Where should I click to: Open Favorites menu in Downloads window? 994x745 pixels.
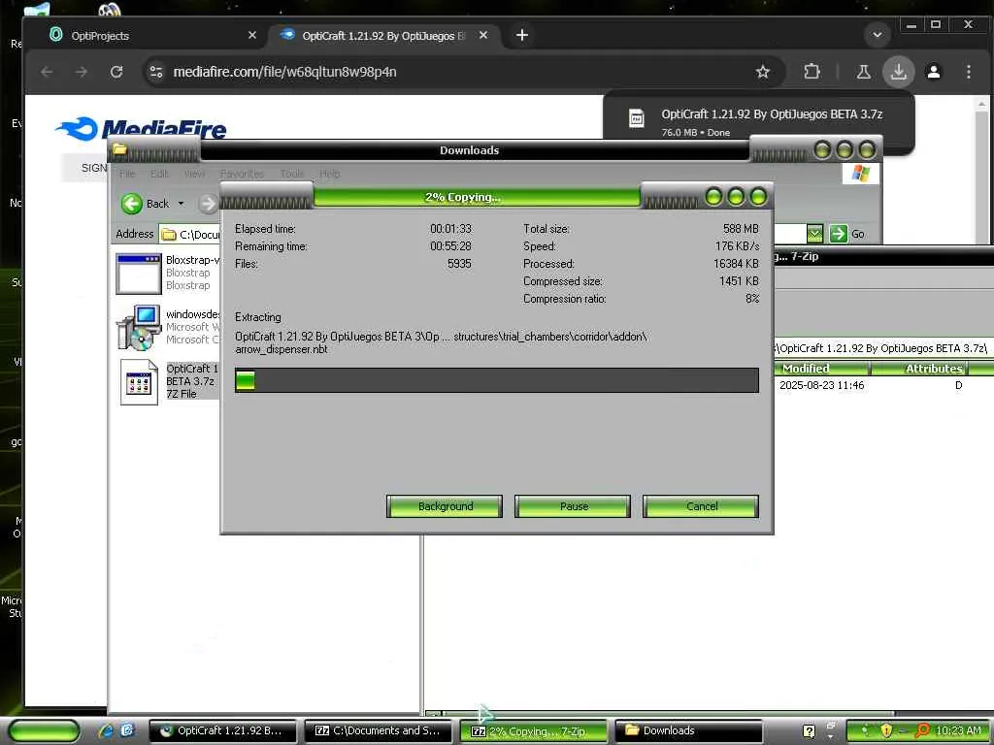tap(242, 174)
